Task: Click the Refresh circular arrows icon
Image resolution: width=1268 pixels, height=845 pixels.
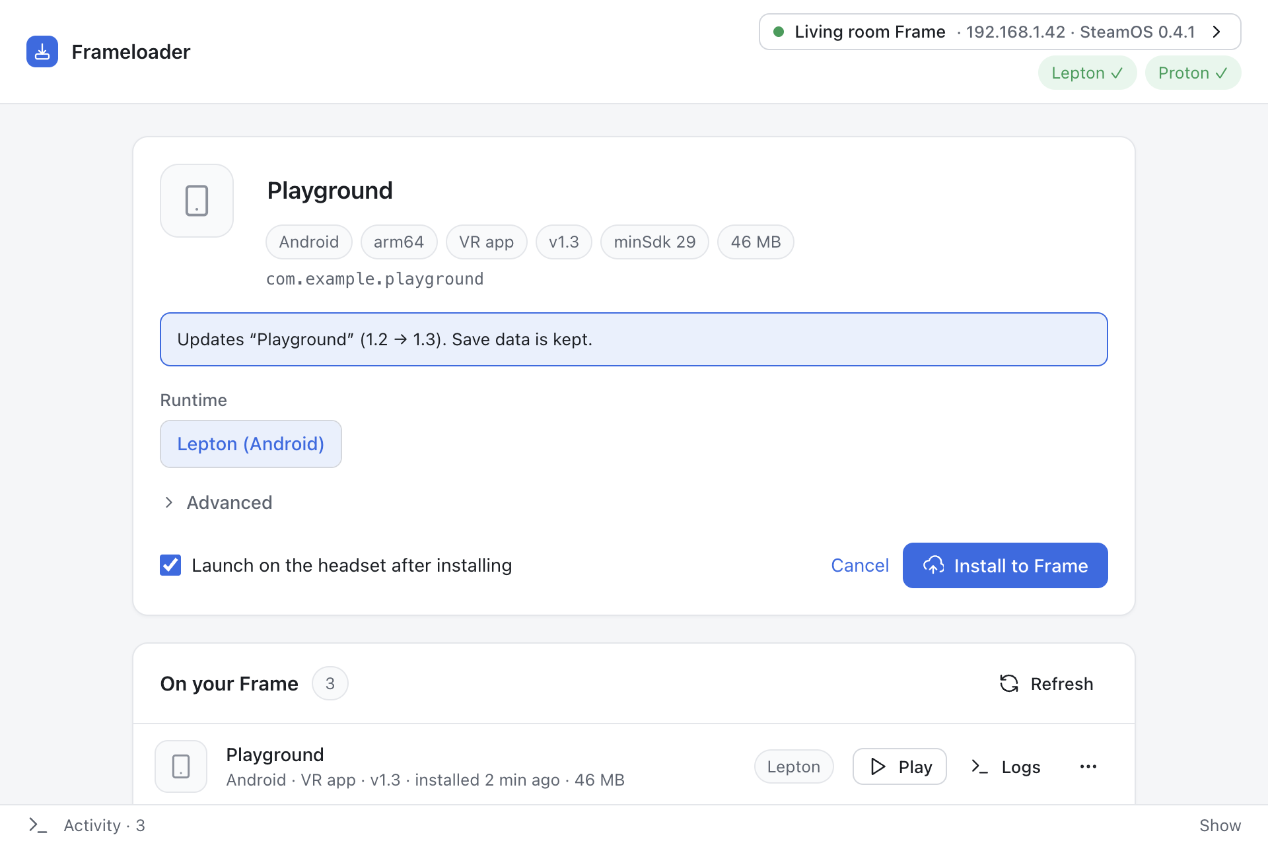Action: [x=1009, y=683]
